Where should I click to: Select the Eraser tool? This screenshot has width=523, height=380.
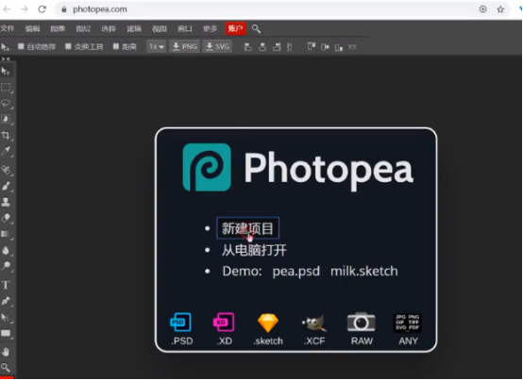[6, 218]
